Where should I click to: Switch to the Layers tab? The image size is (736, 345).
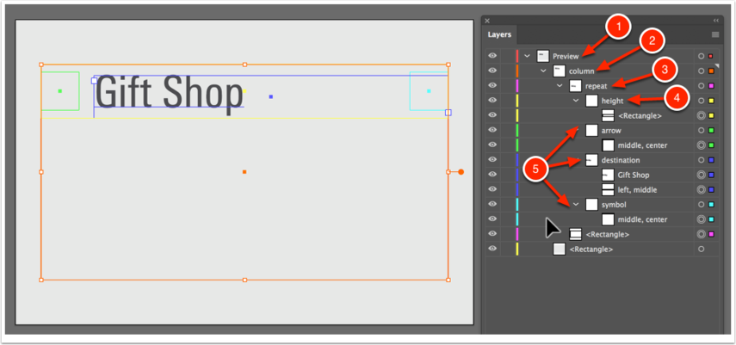(499, 34)
